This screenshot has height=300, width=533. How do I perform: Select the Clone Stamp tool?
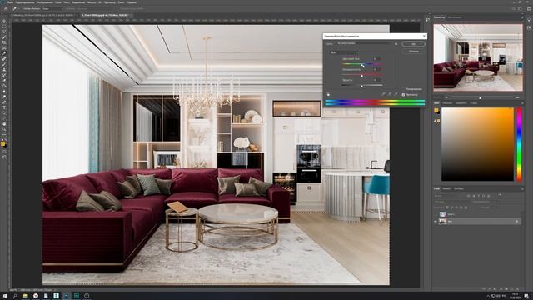tap(4, 69)
